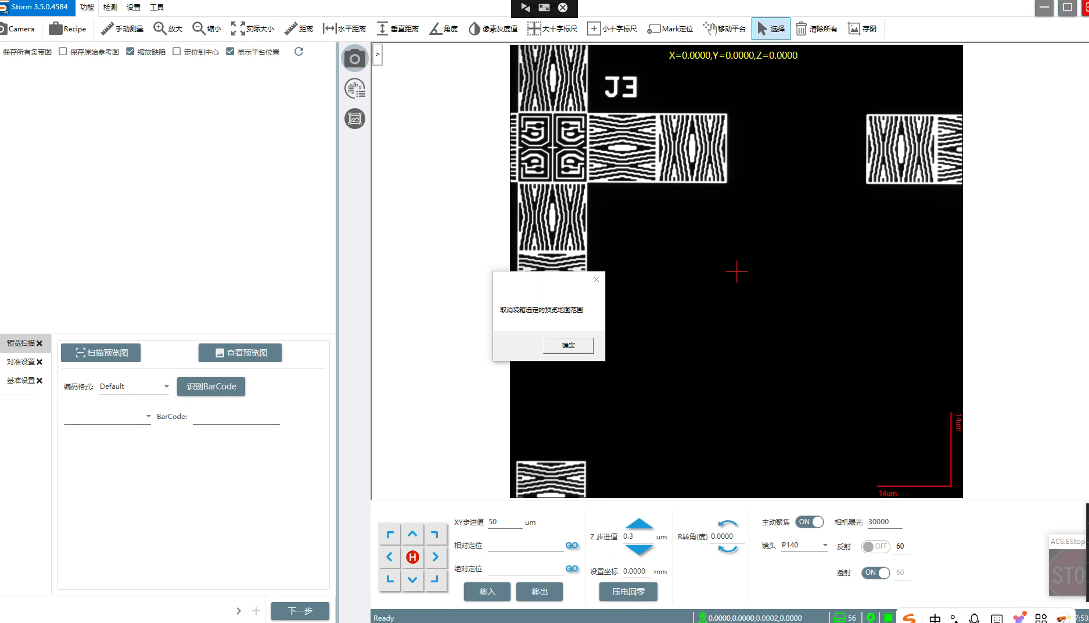The image size is (1089, 623).
Task: Turn off the 主动聚焦 toggle
Action: point(810,522)
